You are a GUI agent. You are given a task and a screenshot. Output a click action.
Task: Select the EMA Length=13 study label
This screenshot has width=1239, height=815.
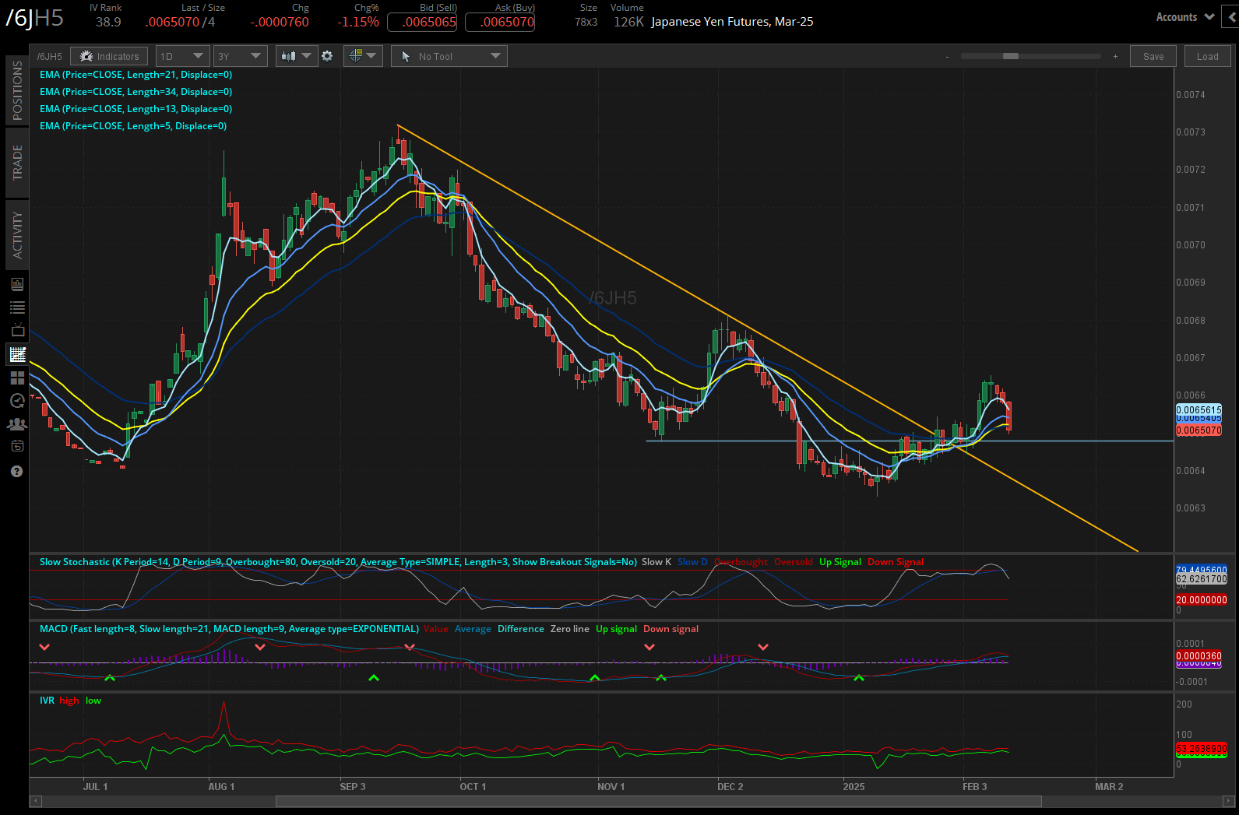[136, 109]
